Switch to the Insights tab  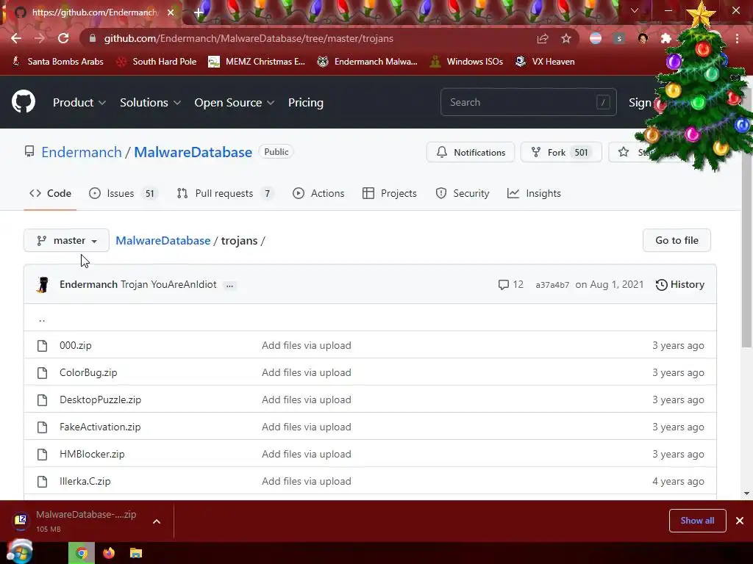[x=534, y=193]
